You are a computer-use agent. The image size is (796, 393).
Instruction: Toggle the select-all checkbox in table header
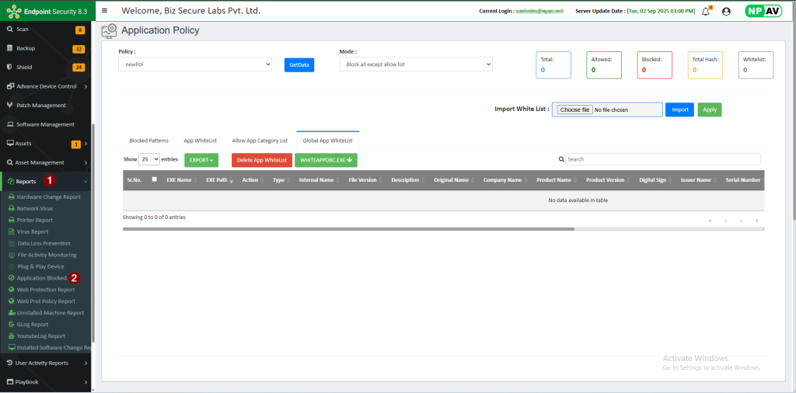(154, 179)
